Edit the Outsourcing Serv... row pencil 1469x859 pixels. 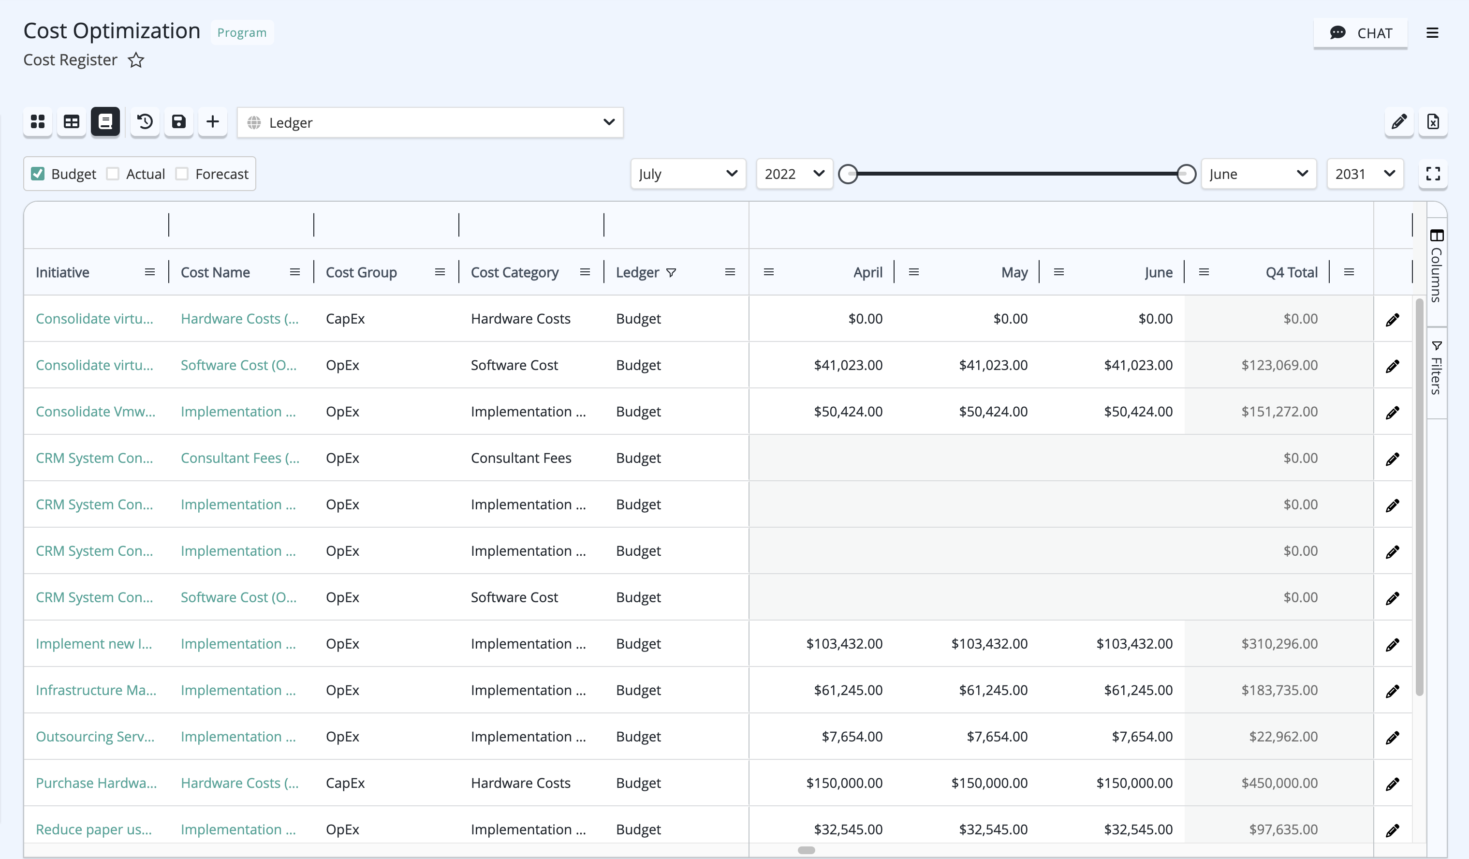click(x=1393, y=738)
